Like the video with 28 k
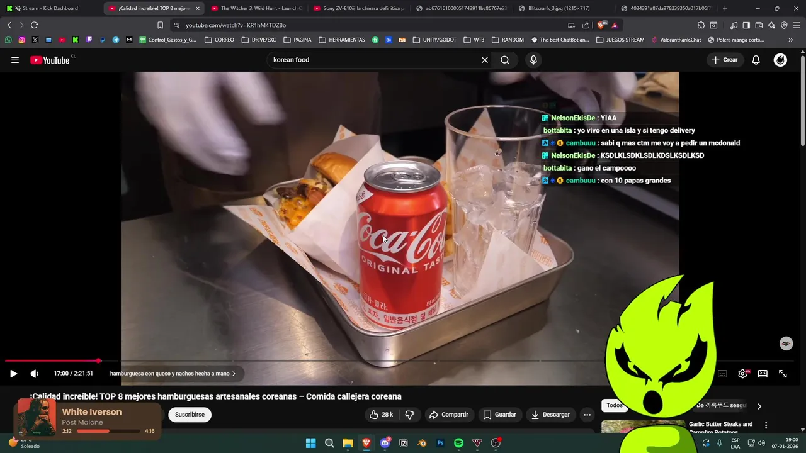 point(382,415)
